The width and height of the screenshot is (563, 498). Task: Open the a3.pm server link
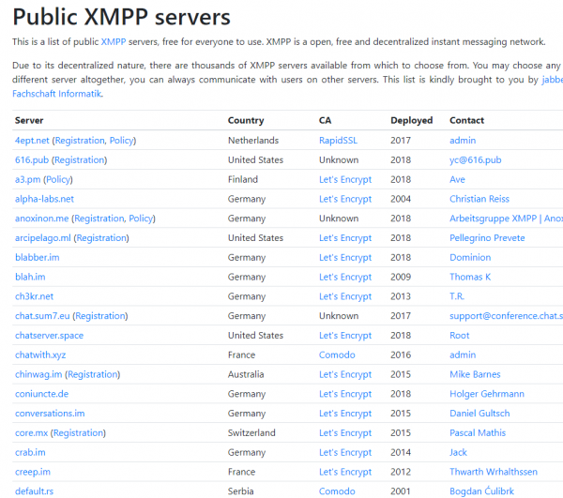[x=25, y=180]
